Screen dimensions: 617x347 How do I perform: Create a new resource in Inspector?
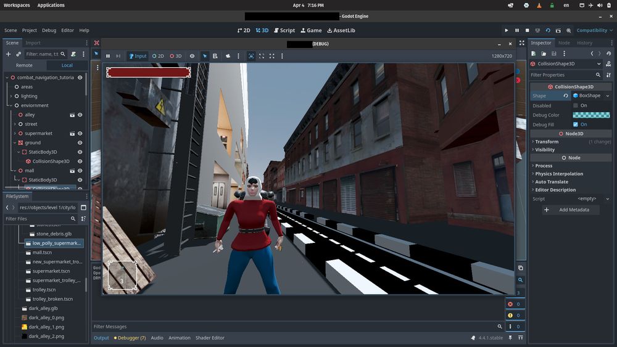[533, 54]
